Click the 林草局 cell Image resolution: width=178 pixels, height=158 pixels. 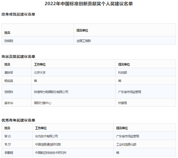tap(122, 103)
